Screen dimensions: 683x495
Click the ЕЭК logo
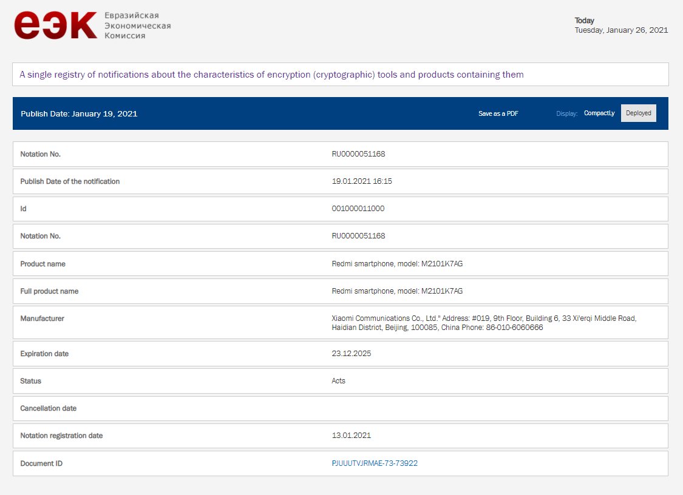[x=55, y=25]
